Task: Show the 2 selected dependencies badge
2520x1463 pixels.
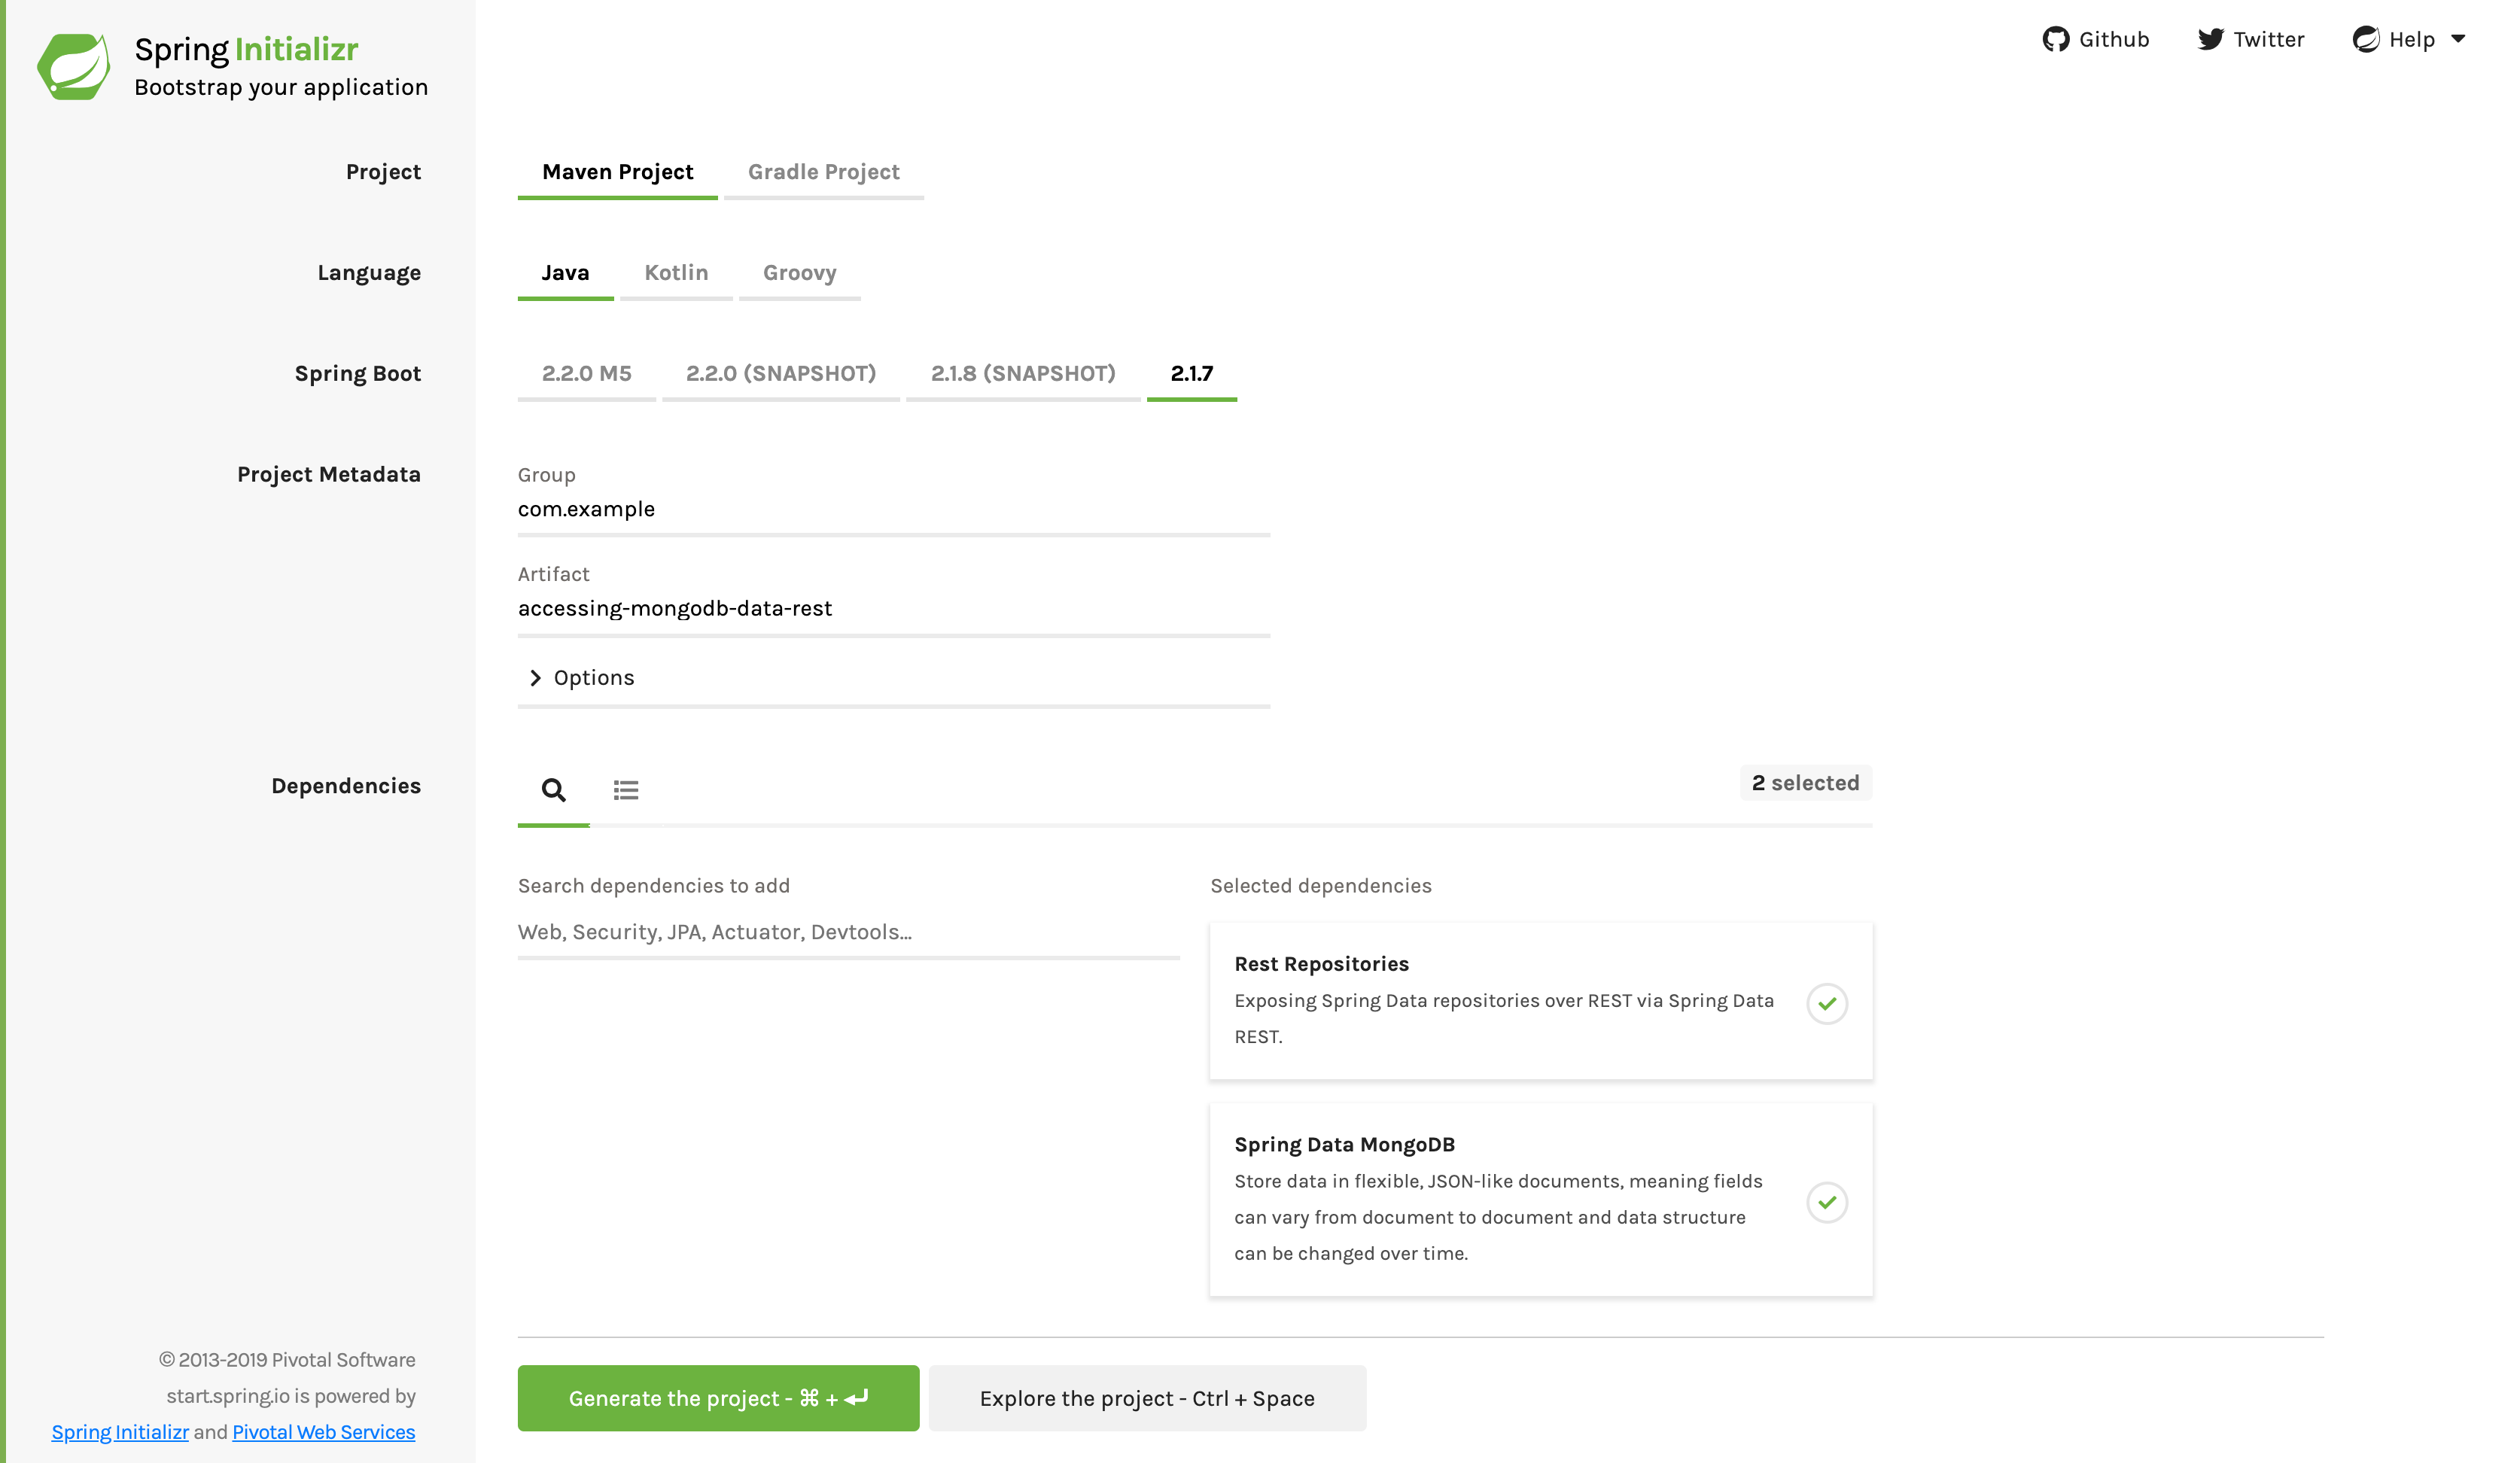Action: (1805, 783)
